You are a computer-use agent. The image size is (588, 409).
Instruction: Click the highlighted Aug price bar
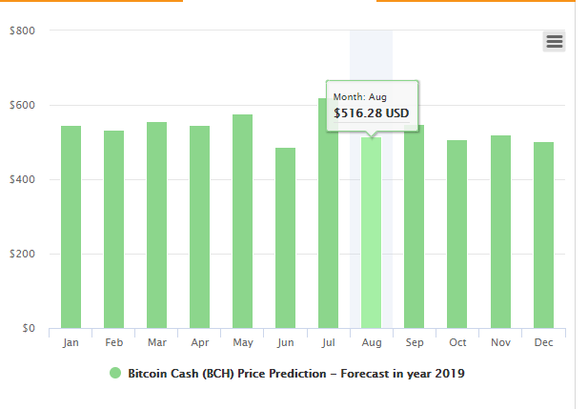pyautogui.click(x=372, y=233)
